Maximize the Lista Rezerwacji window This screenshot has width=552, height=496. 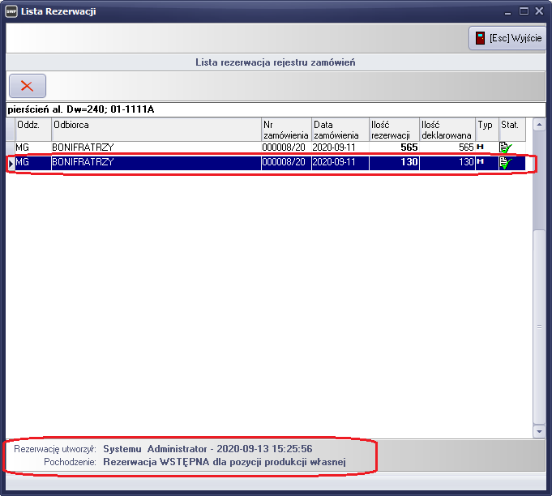(524, 11)
